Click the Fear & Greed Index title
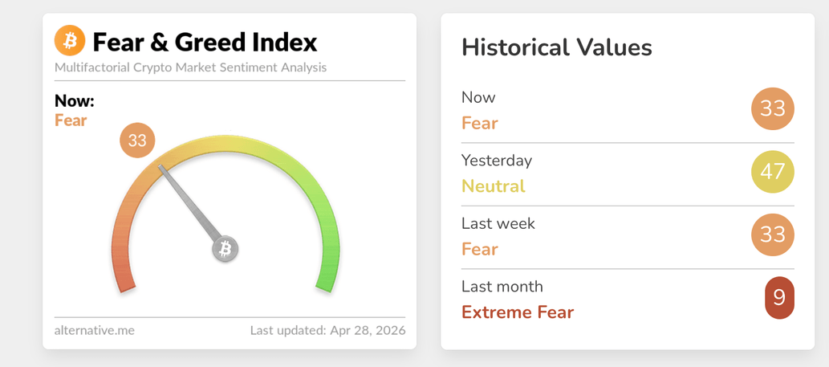Image resolution: width=829 pixels, height=367 pixels. (205, 42)
